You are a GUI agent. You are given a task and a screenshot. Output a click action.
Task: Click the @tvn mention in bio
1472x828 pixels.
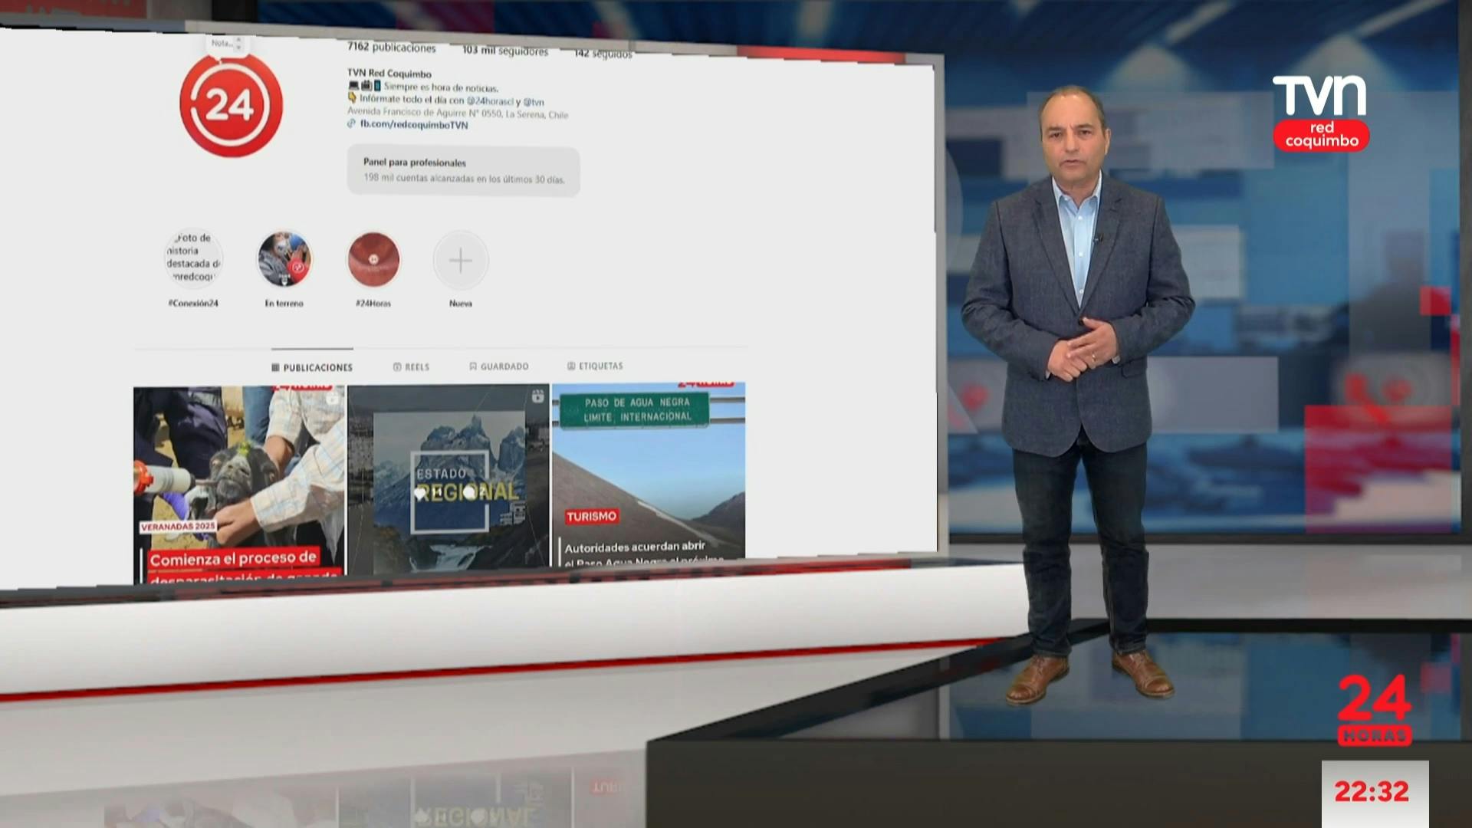coord(534,101)
